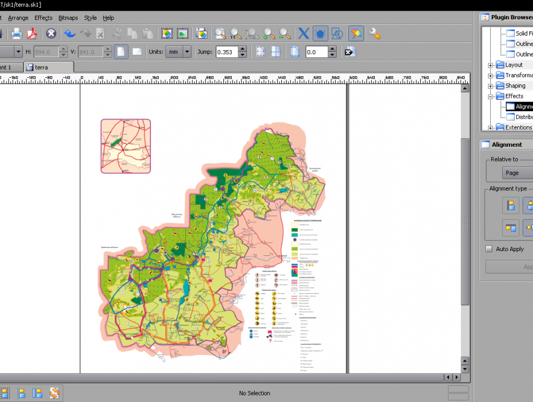Print the document with the printer icon
The image size is (533, 402).
tap(16, 34)
